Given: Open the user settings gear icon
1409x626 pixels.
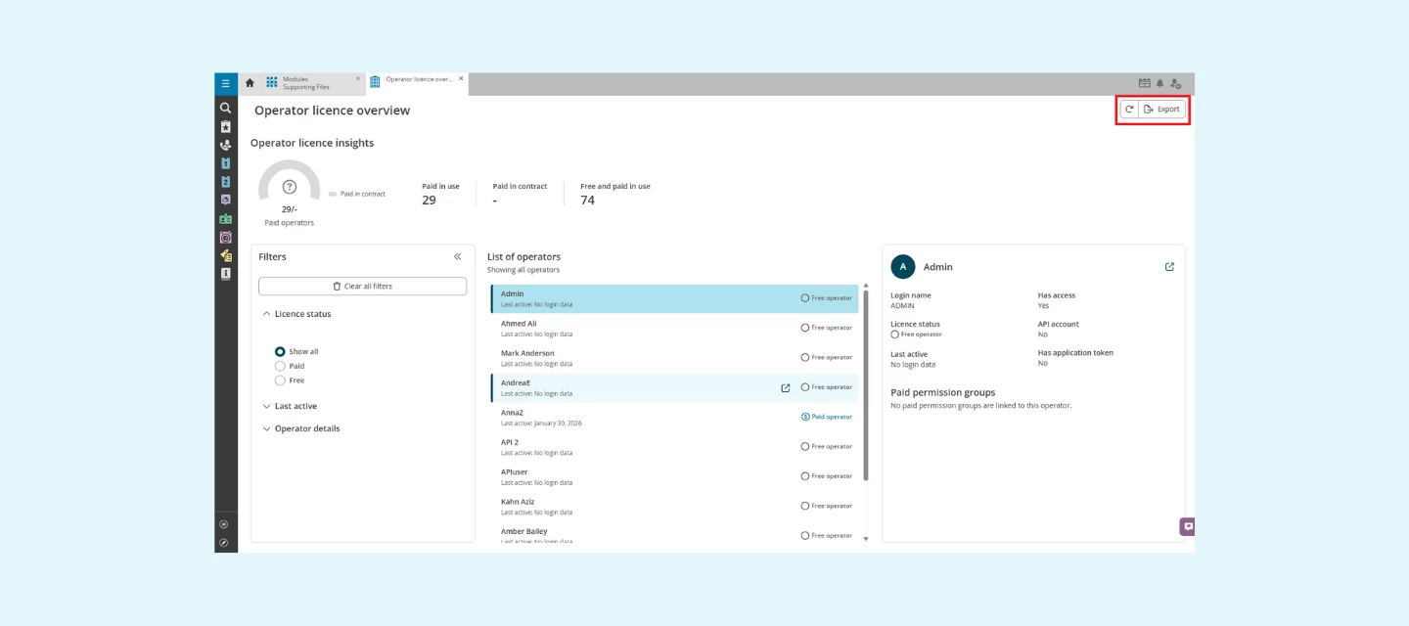Looking at the screenshot, I should (x=1176, y=84).
